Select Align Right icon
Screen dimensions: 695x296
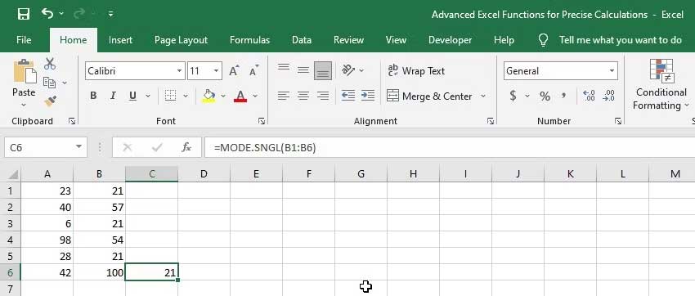pos(323,96)
